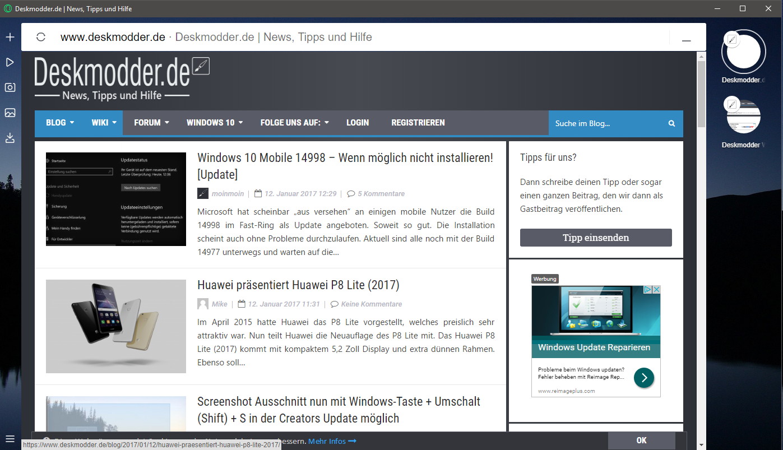Minimize the current tab with the address bar dash
Viewport: 783px width, 450px height.
pos(686,41)
